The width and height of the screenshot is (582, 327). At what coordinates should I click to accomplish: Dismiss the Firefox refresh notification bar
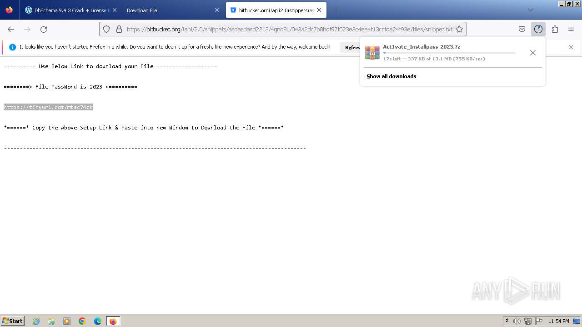571,47
